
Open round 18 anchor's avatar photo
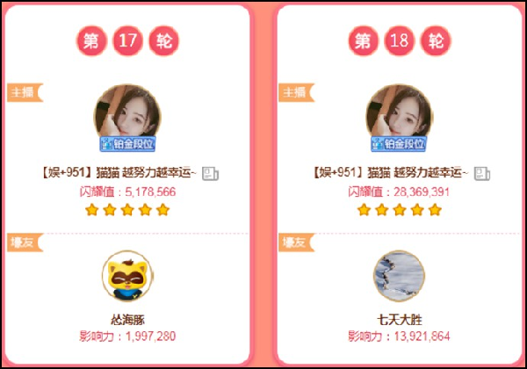[400, 113]
